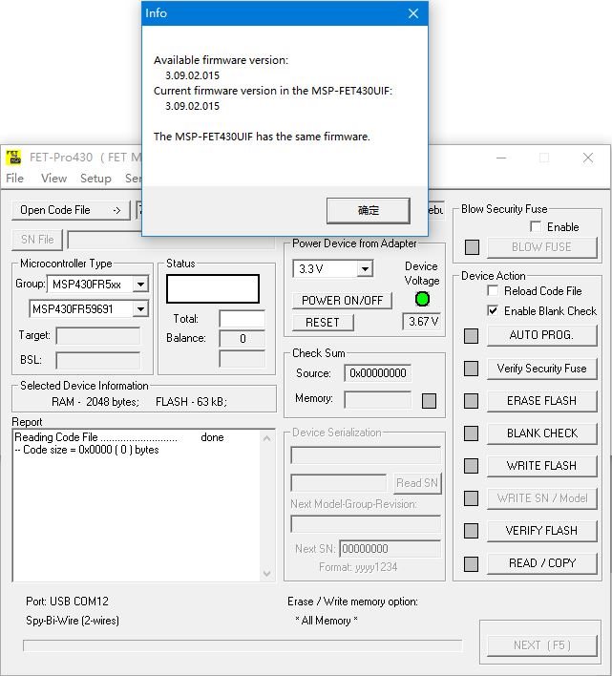Click the Status display box
This screenshot has height=676, width=612.
pyautogui.click(x=213, y=288)
